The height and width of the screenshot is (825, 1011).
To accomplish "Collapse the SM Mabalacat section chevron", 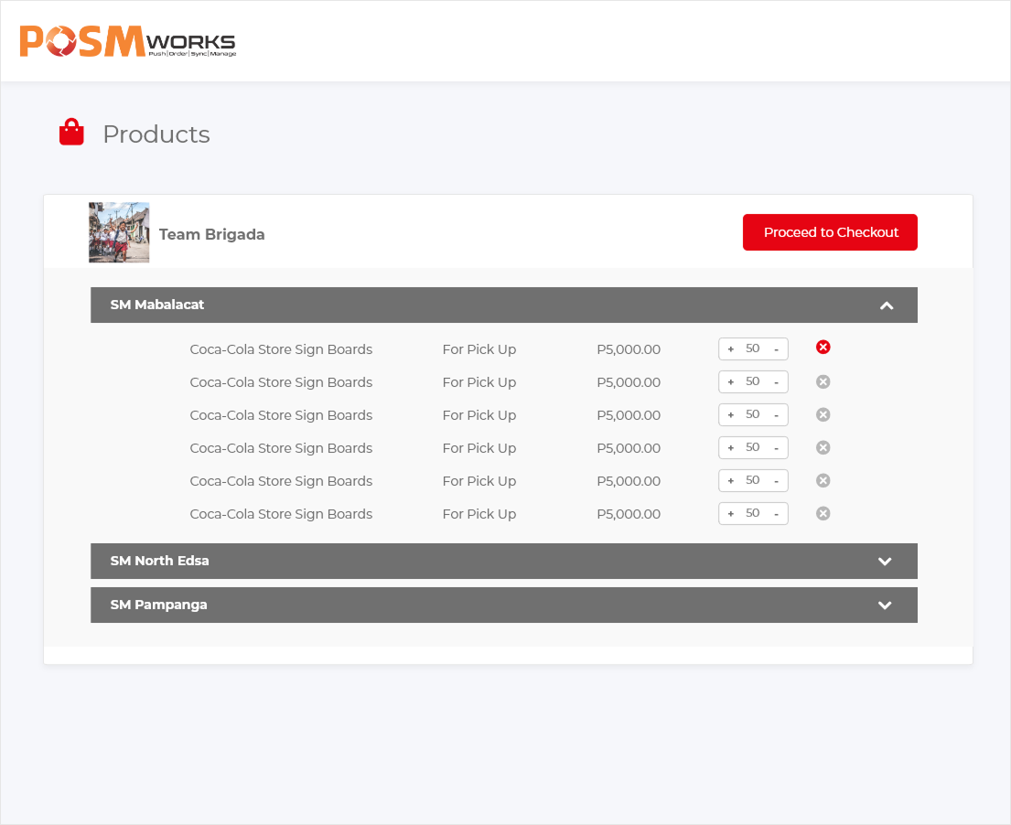I will click(x=887, y=305).
